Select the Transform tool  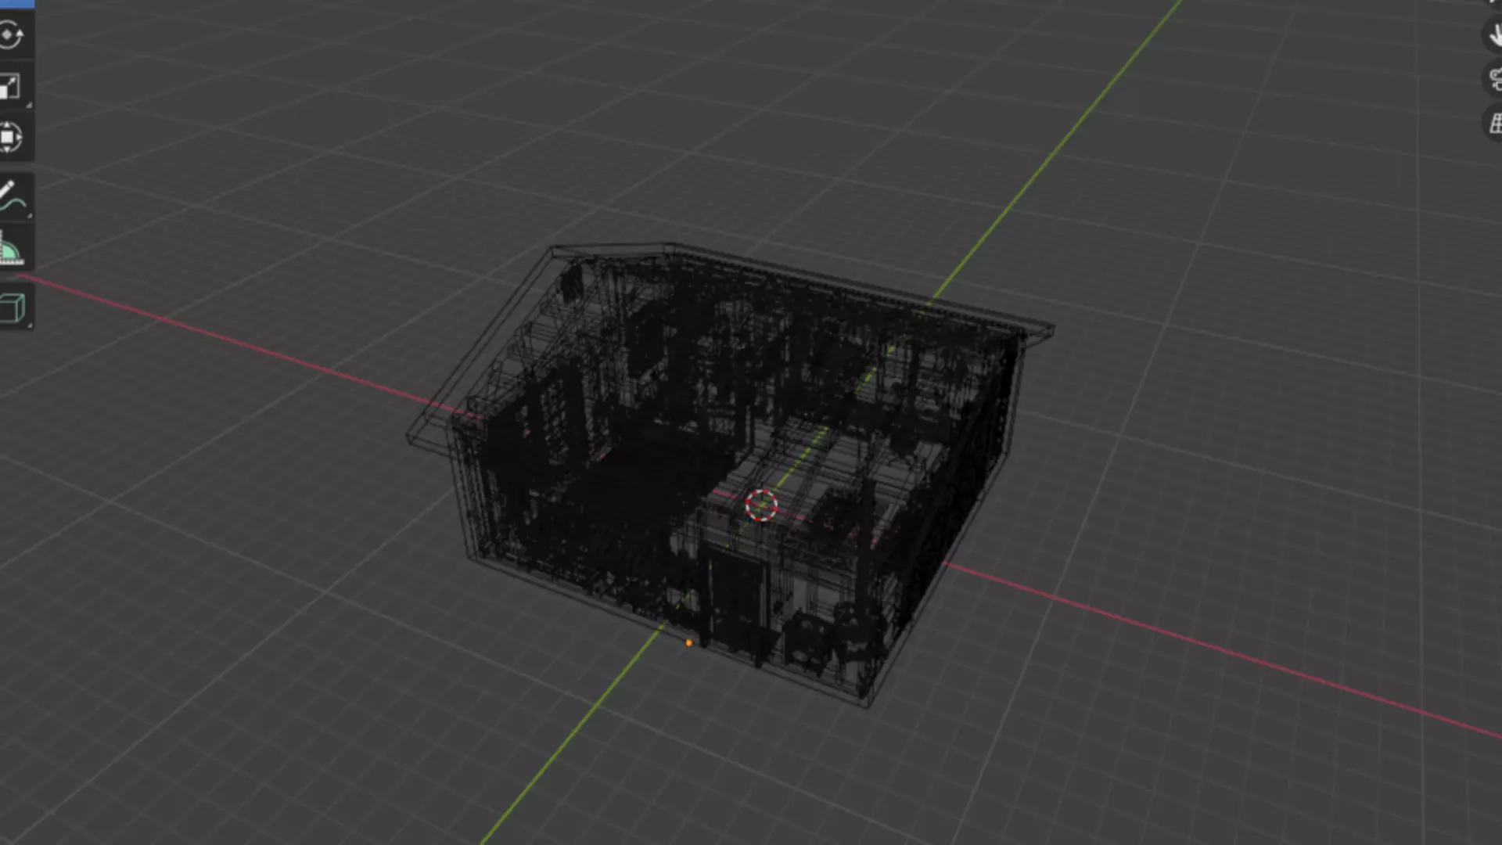click(11, 138)
